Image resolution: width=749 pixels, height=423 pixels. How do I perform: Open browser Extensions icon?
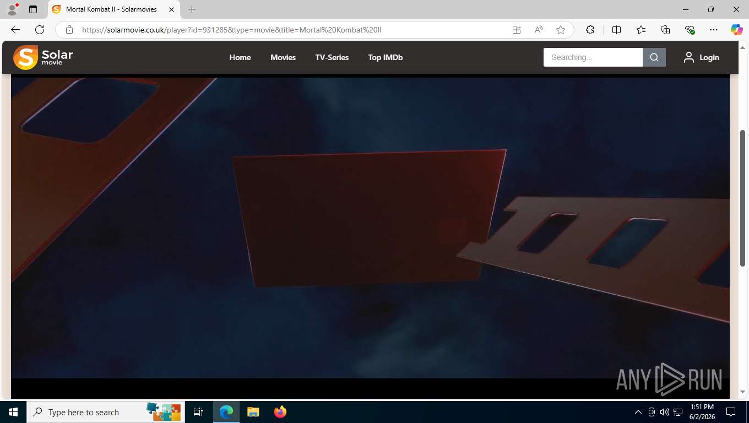(590, 30)
